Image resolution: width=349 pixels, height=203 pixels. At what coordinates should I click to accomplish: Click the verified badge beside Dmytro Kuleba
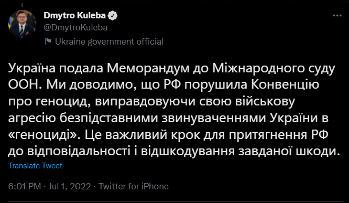(113, 16)
